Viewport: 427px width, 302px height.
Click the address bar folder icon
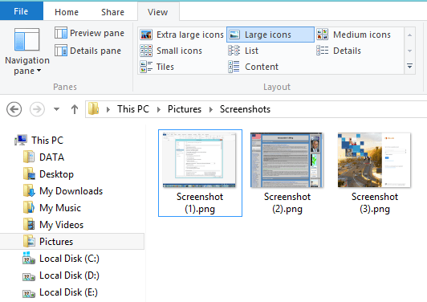93,108
